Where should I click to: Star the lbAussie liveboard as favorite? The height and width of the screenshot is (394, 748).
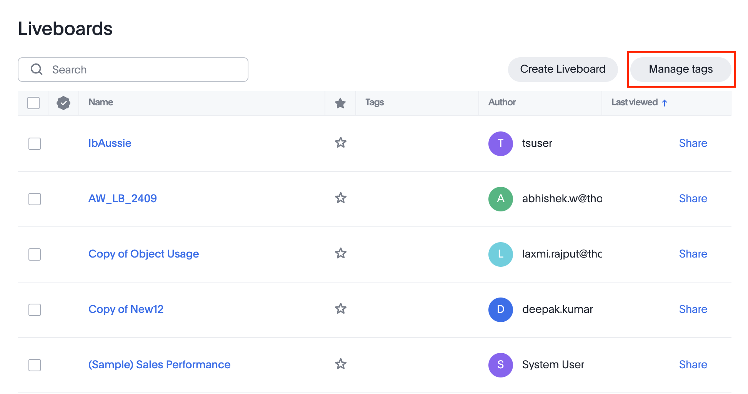pyautogui.click(x=340, y=143)
